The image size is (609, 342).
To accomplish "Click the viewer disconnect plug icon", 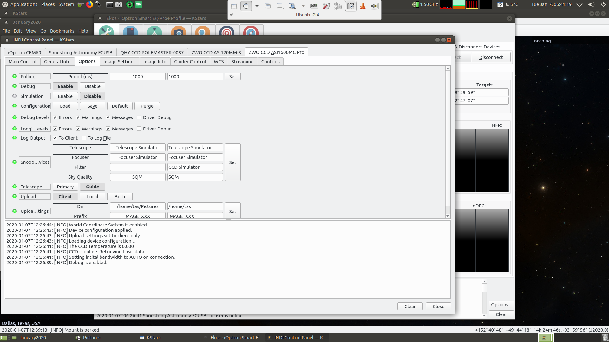I will pyautogui.click(x=374, y=6).
